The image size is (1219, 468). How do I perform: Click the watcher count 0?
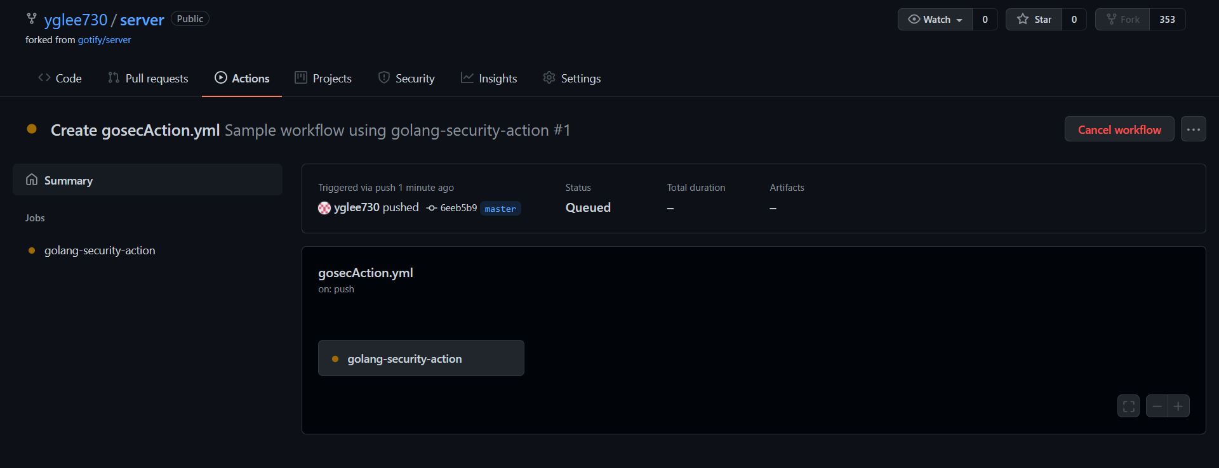pyautogui.click(x=985, y=20)
